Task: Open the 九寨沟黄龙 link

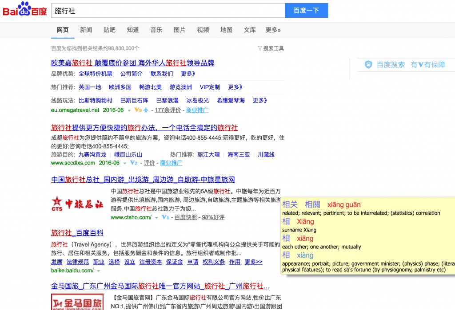Action: 92,154
